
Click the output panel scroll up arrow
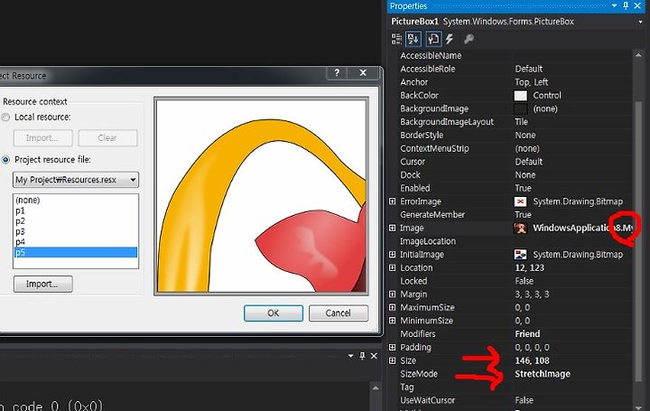pyautogui.click(x=376, y=388)
